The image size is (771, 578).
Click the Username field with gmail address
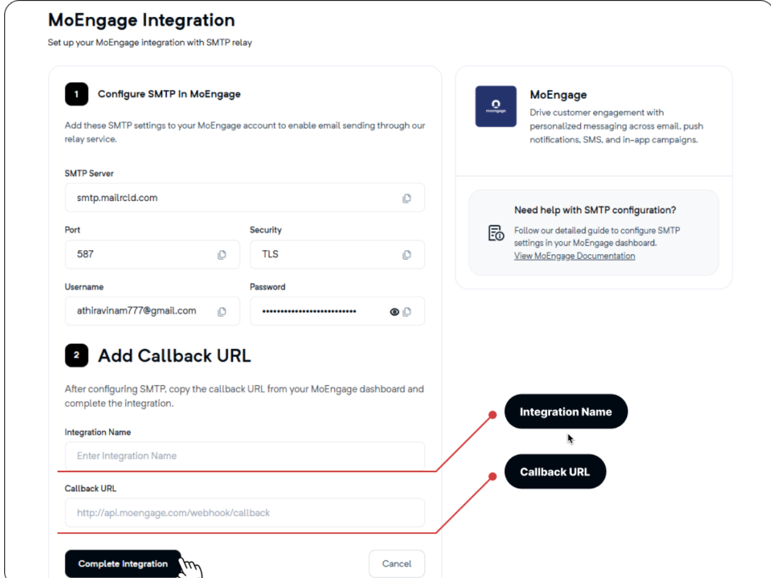pyautogui.click(x=152, y=311)
